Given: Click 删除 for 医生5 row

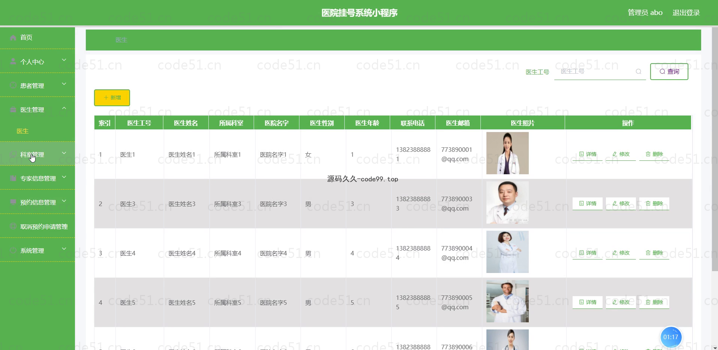Looking at the screenshot, I should click(654, 302).
